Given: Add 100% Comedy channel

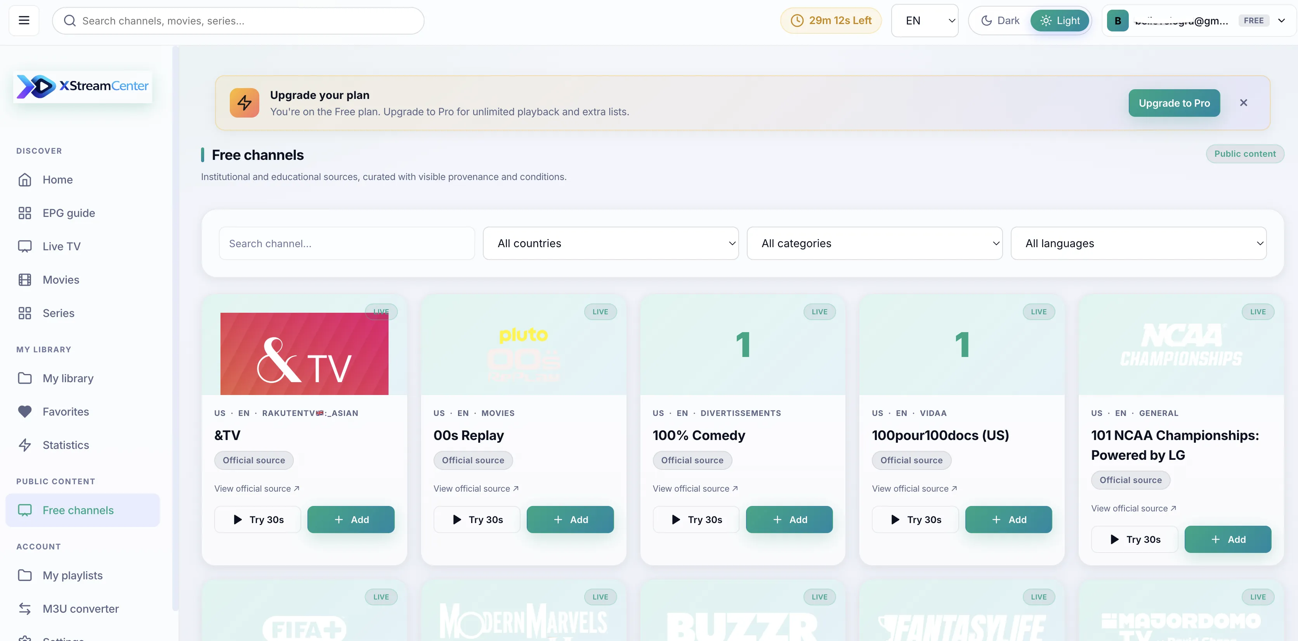Looking at the screenshot, I should (x=789, y=519).
